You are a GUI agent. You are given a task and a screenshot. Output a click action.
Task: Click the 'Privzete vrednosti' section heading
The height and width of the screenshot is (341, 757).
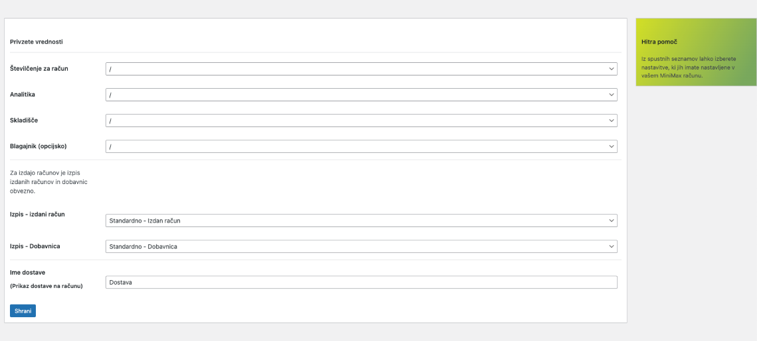click(x=37, y=42)
